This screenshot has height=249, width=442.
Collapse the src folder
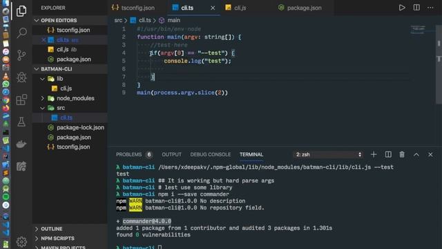point(70,108)
